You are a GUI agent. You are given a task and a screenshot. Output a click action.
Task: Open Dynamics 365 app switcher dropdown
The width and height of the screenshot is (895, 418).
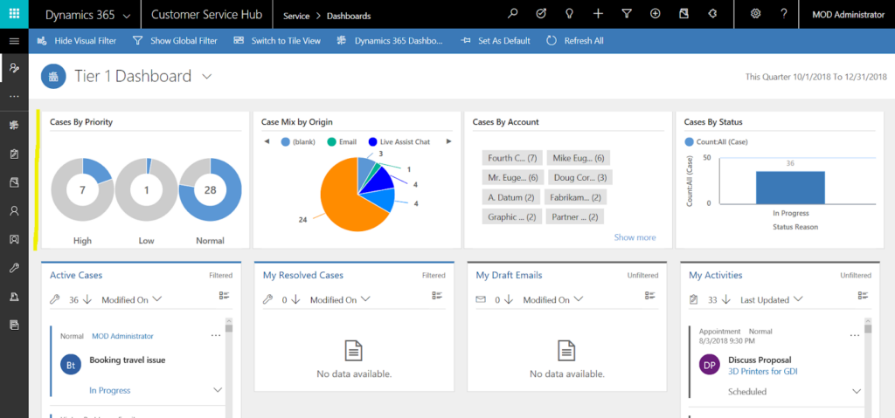pyautogui.click(x=87, y=15)
